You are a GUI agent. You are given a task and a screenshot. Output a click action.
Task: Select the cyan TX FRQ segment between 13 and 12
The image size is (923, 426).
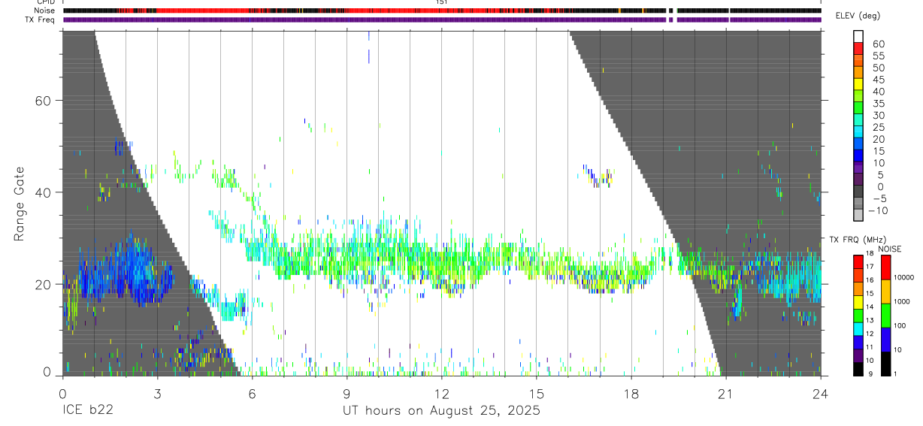(858, 328)
